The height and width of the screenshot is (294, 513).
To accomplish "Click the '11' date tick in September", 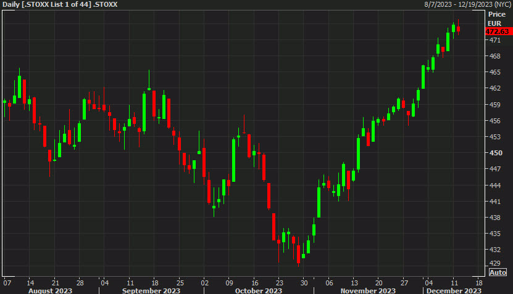I will (130, 283).
